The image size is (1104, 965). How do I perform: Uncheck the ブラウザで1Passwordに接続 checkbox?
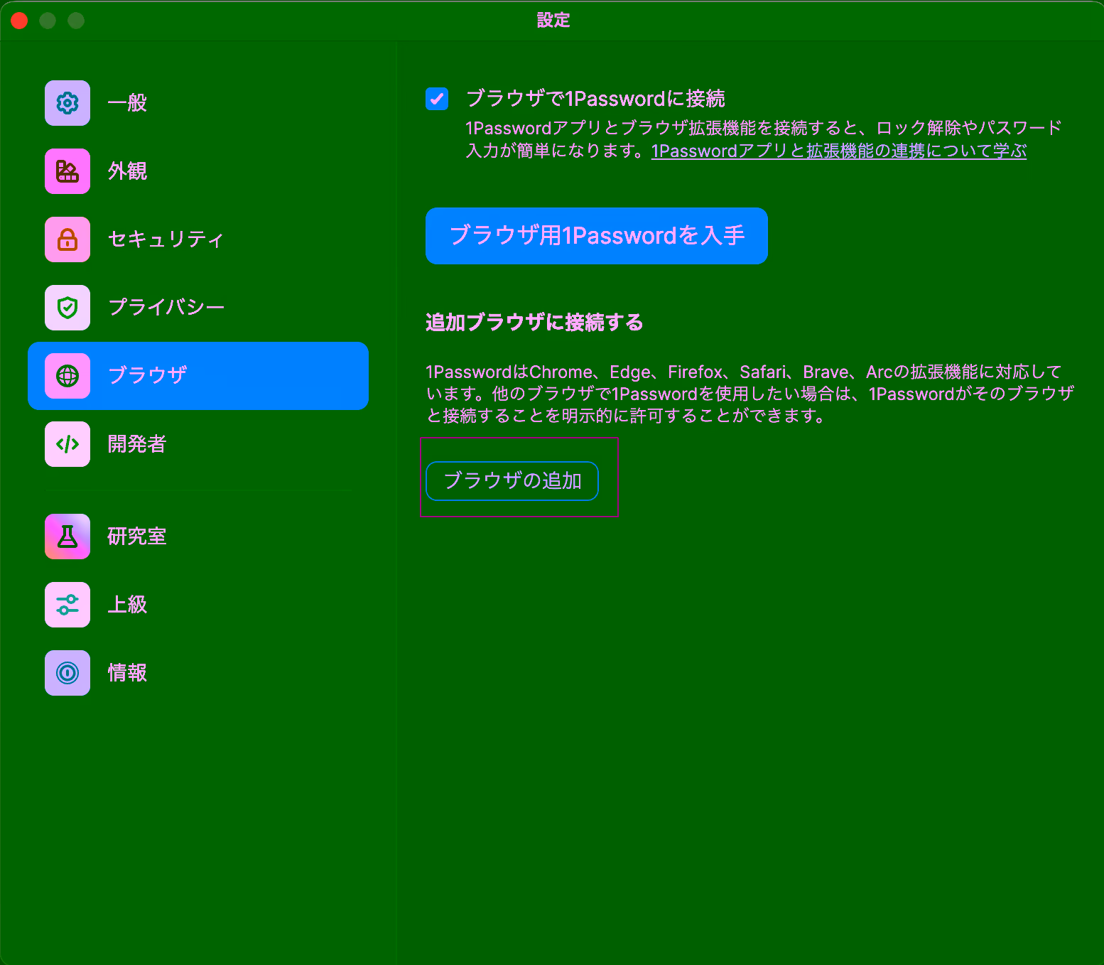click(437, 99)
